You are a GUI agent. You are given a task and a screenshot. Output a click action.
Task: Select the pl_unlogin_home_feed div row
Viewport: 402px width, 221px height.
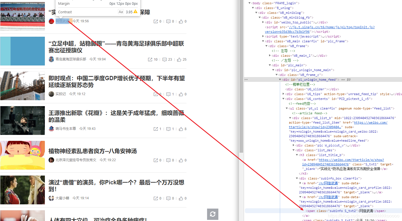[x=323, y=80]
